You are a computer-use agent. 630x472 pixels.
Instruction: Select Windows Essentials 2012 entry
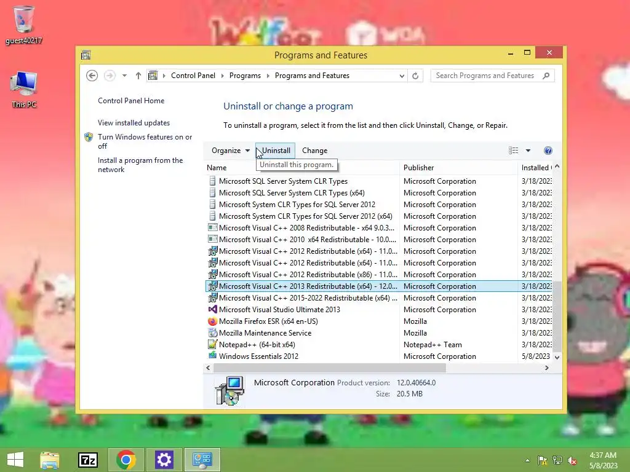click(258, 356)
